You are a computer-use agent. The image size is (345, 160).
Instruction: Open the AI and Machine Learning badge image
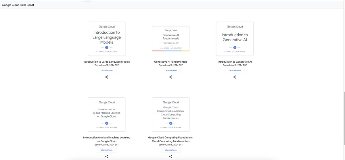pyautogui.click(x=107, y=115)
